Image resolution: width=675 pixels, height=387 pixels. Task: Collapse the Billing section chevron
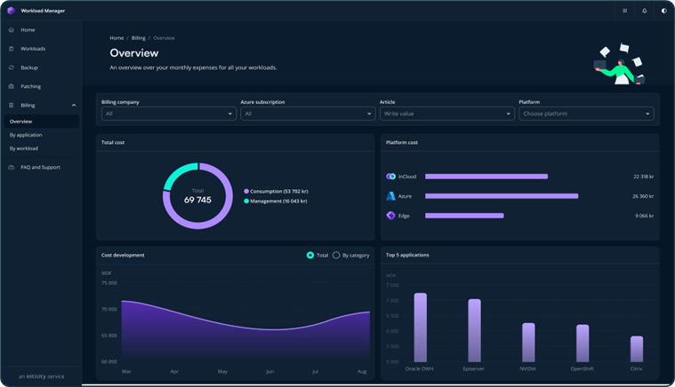click(x=74, y=106)
